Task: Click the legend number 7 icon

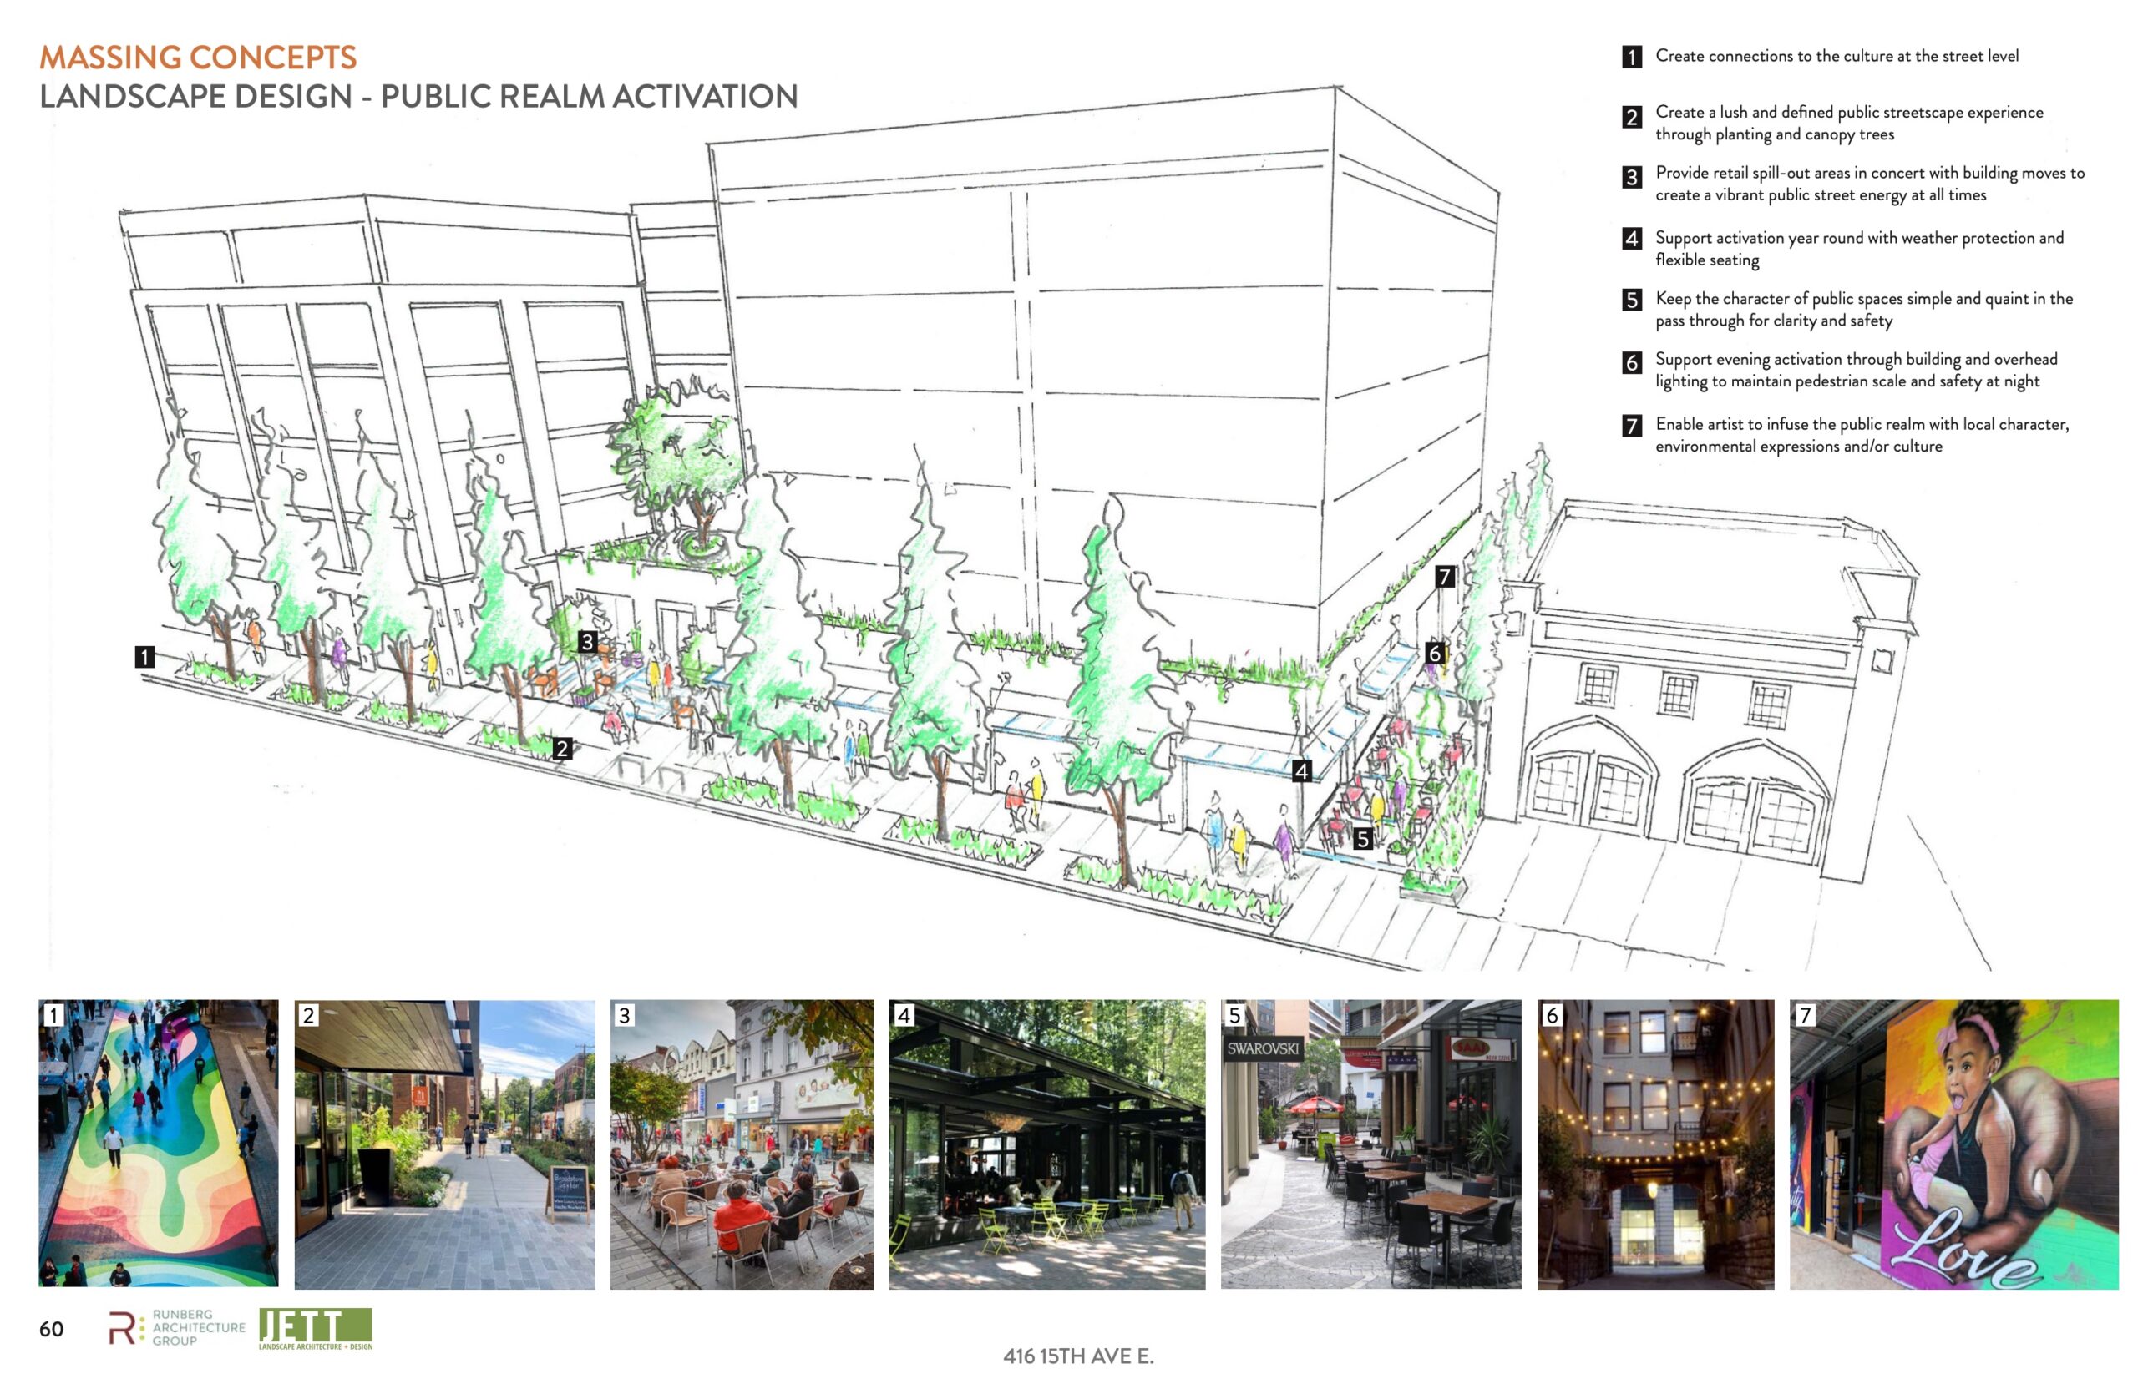Action: [x=1632, y=426]
